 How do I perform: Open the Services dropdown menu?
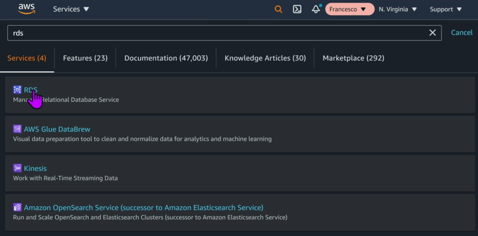click(71, 10)
